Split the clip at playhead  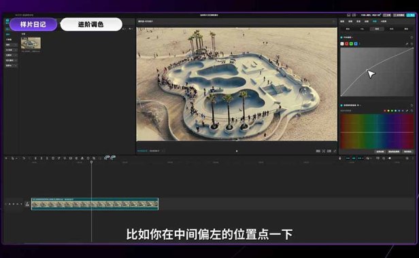click(x=35, y=158)
